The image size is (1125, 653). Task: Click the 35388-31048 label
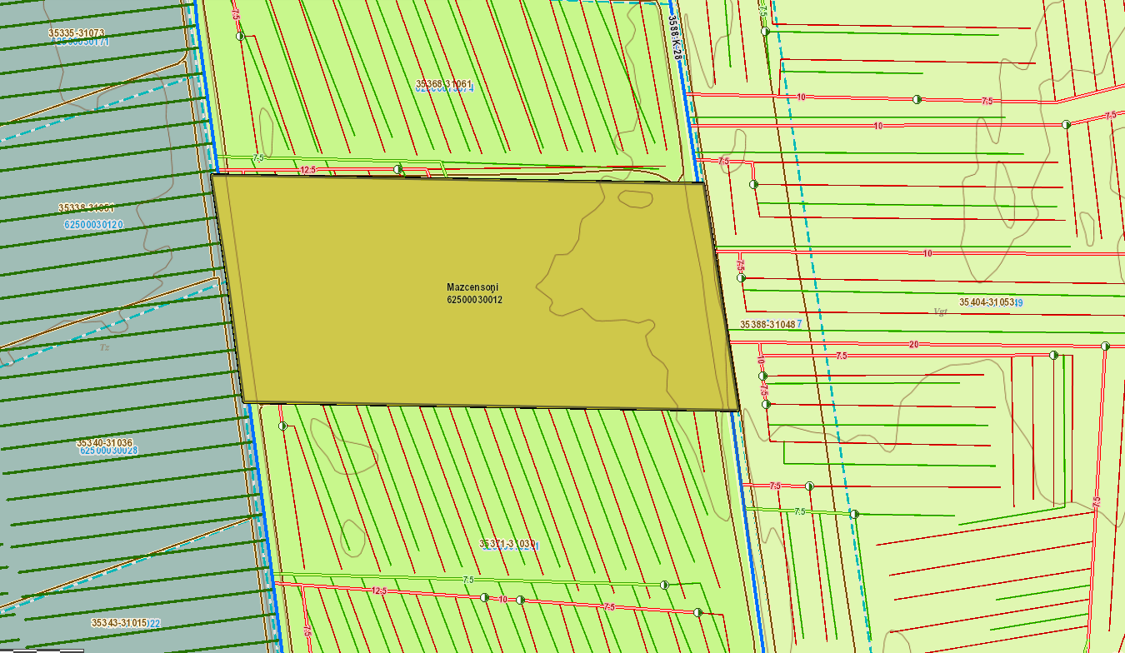pyautogui.click(x=767, y=324)
